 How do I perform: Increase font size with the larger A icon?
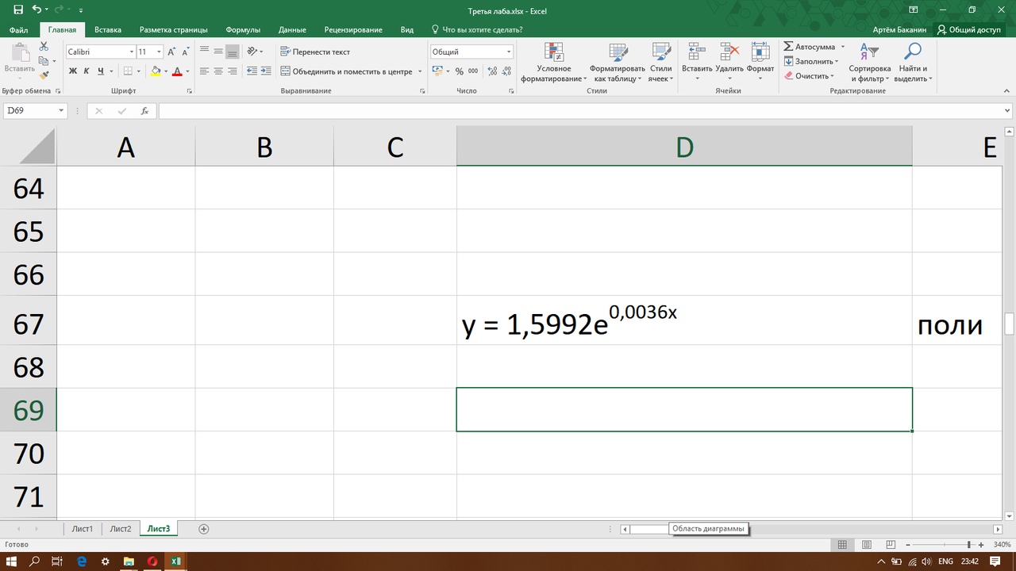171,52
